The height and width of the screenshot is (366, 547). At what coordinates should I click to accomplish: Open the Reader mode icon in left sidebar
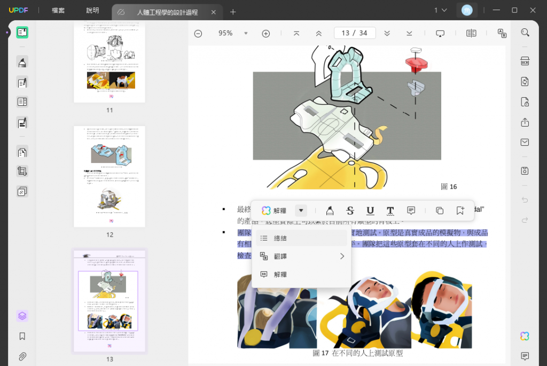coord(22,33)
